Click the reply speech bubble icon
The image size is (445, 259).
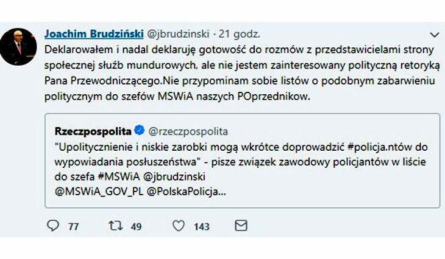coord(54,226)
